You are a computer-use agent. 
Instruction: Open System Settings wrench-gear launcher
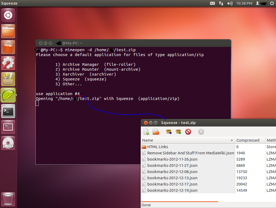(8, 63)
